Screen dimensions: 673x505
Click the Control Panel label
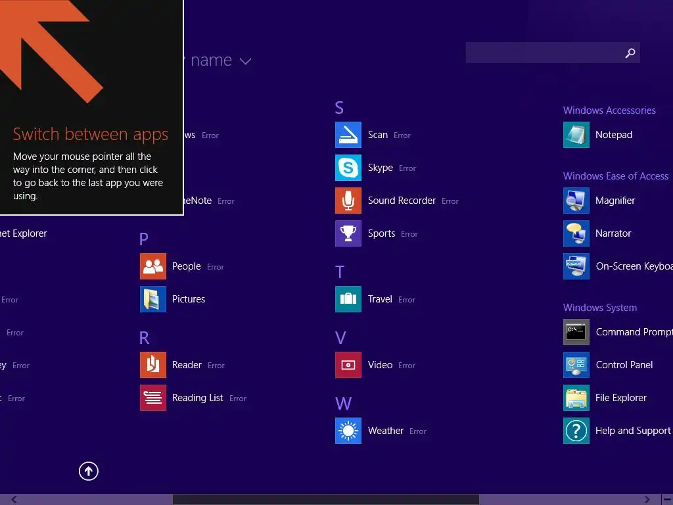[x=624, y=365]
